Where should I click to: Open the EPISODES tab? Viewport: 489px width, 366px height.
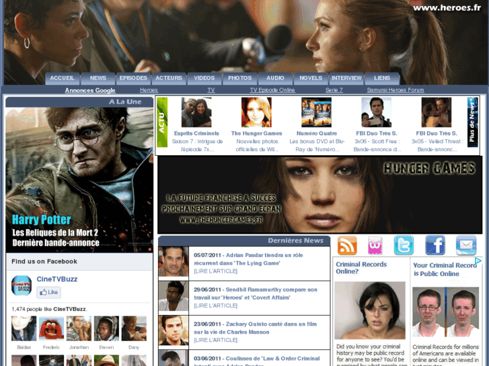click(x=133, y=78)
